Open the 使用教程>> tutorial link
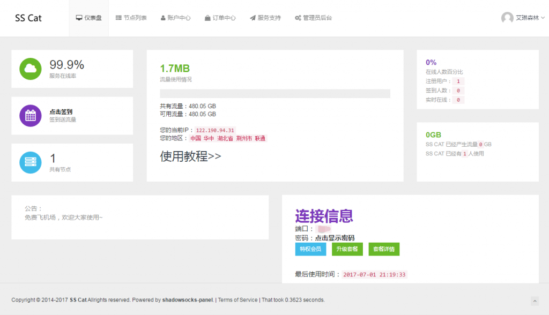549x315 pixels. tap(190, 156)
